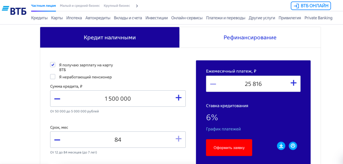Uncheck Я получаю зарплату на карту ВТБ
The image size is (343, 164).
pyautogui.click(x=53, y=65)
